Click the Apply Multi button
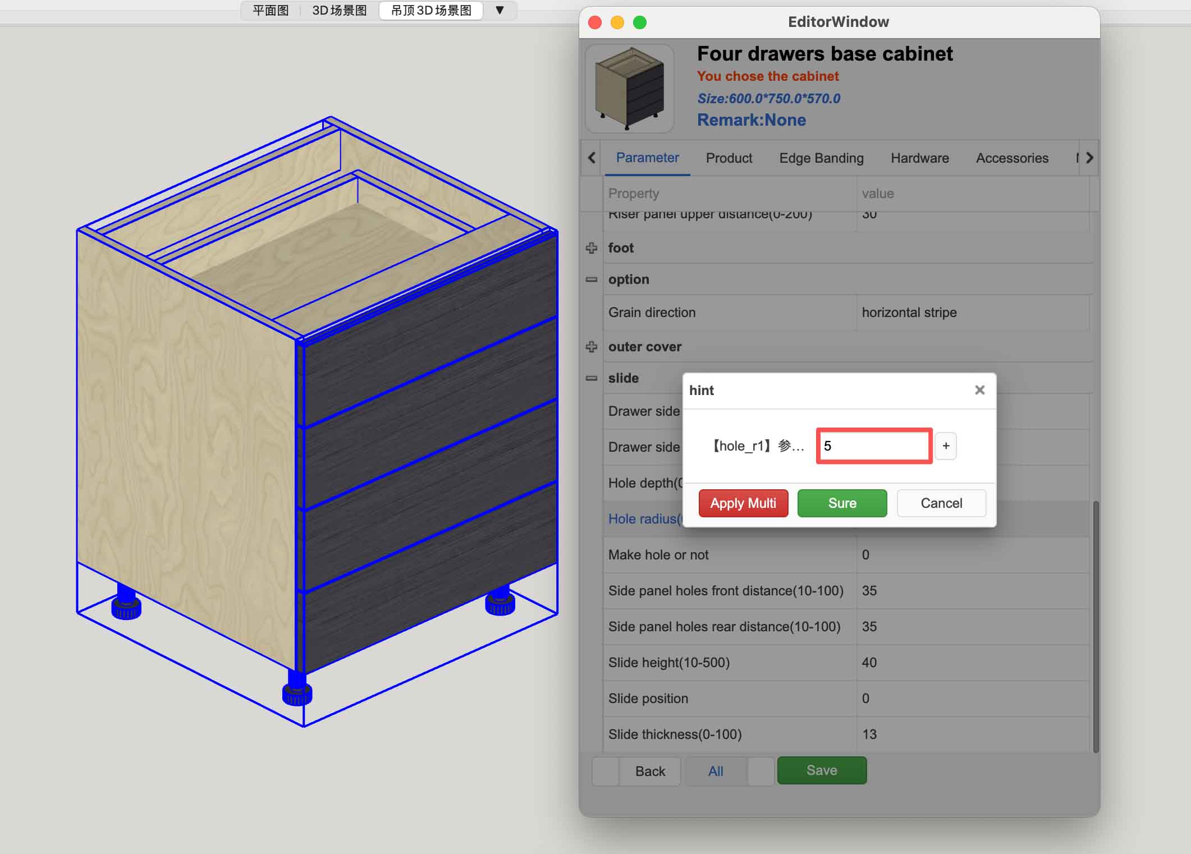 pos(743,503)
